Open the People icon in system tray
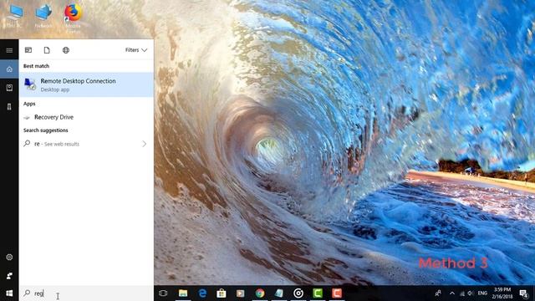Screen dimensions: 535x301 438,293
